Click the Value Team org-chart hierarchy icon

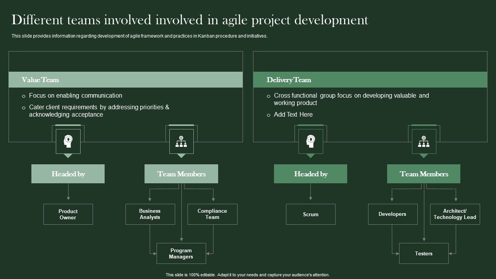(x=181, y=141)
